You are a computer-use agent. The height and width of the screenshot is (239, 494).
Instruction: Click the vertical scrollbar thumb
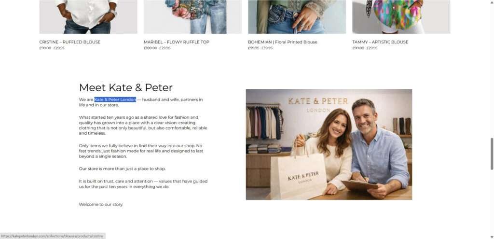[492, 154]
